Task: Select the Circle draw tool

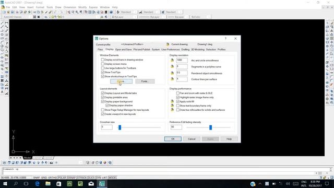Action: [2, 46]
